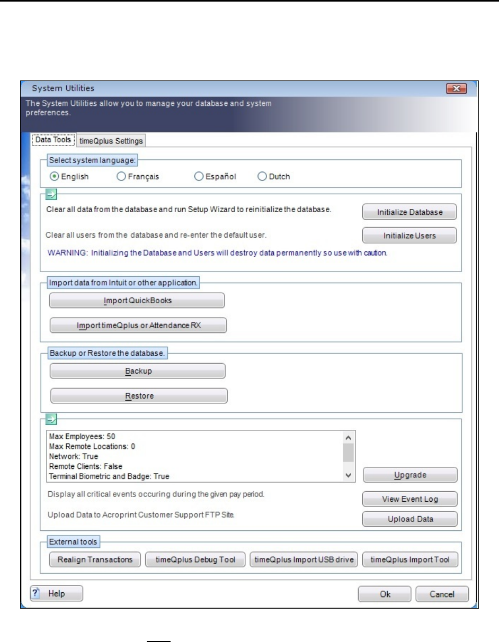The height and width of the screenshot is (642, 499).
Task: Launch Realign Transactions tool
Action: 95,559
